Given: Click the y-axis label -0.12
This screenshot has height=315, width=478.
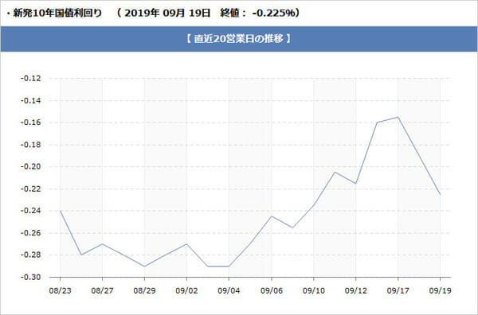Looking at the screenshot, I should point(30,78).
